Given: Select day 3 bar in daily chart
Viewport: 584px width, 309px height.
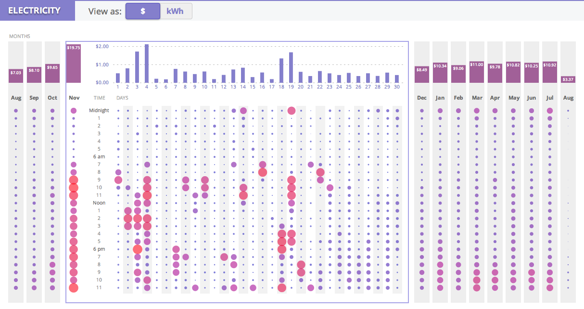Looking at the screenshot, I should pyautogui.click(x=137, y=67).
